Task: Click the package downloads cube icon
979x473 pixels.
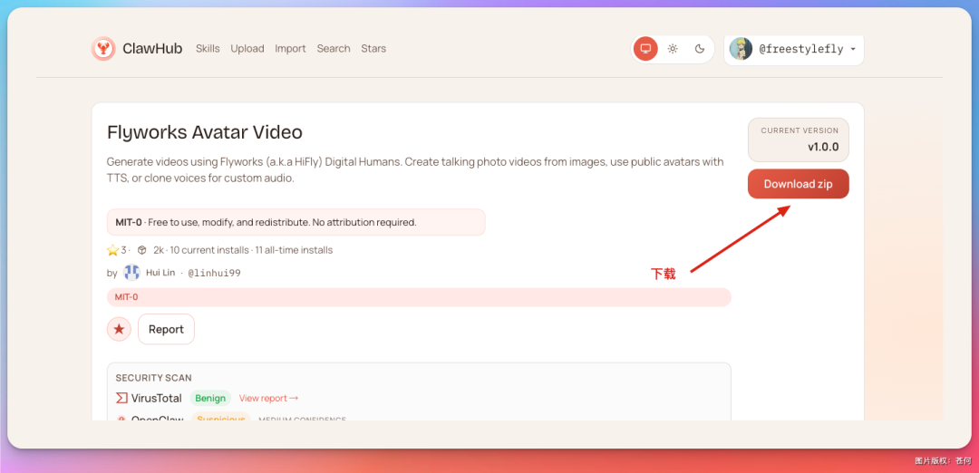Action: pos(142,250)
